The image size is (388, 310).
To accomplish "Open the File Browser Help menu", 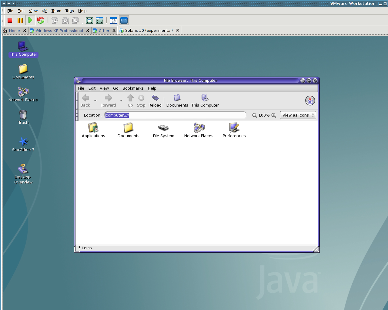I will [x=152, y=88].
